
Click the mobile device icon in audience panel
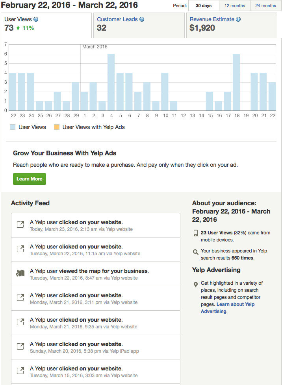click(x=196, y=233)
